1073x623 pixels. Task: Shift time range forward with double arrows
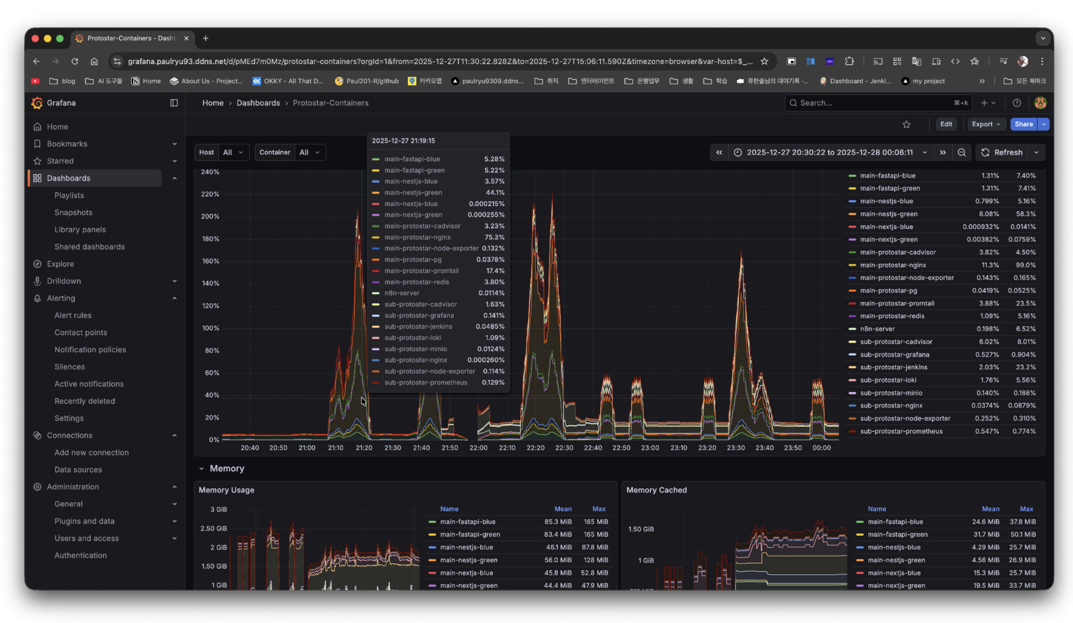(943, 152)
